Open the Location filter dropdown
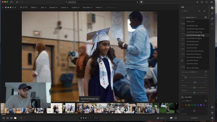 pyautogui.click(x=75, y=7)
